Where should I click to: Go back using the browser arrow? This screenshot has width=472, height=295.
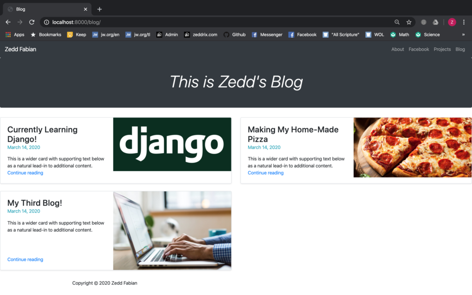tap(8, 22)
